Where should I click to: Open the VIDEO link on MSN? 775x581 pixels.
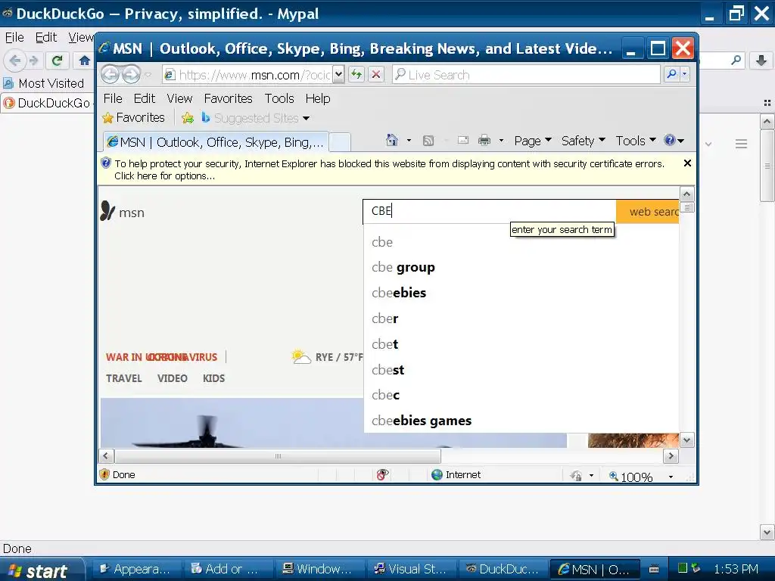173,378
